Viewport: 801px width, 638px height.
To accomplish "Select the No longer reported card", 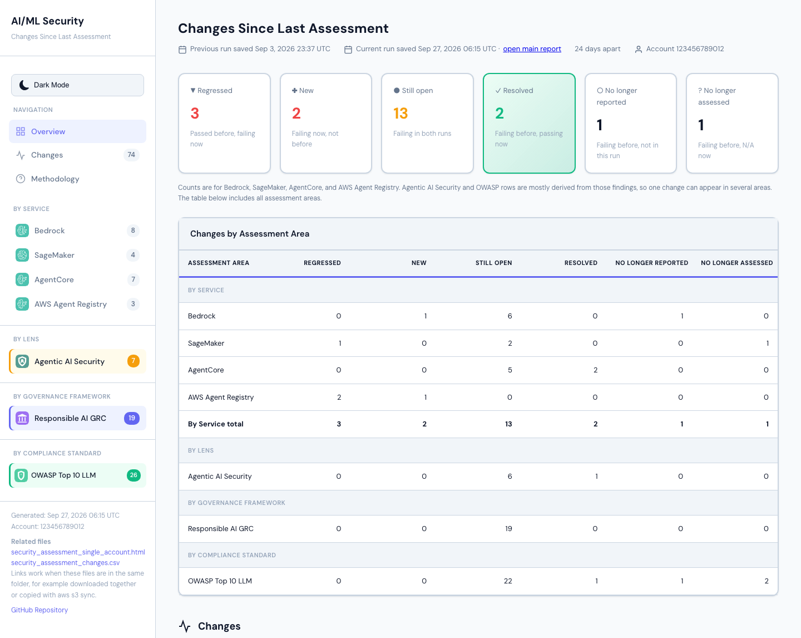I will (631, 124).
